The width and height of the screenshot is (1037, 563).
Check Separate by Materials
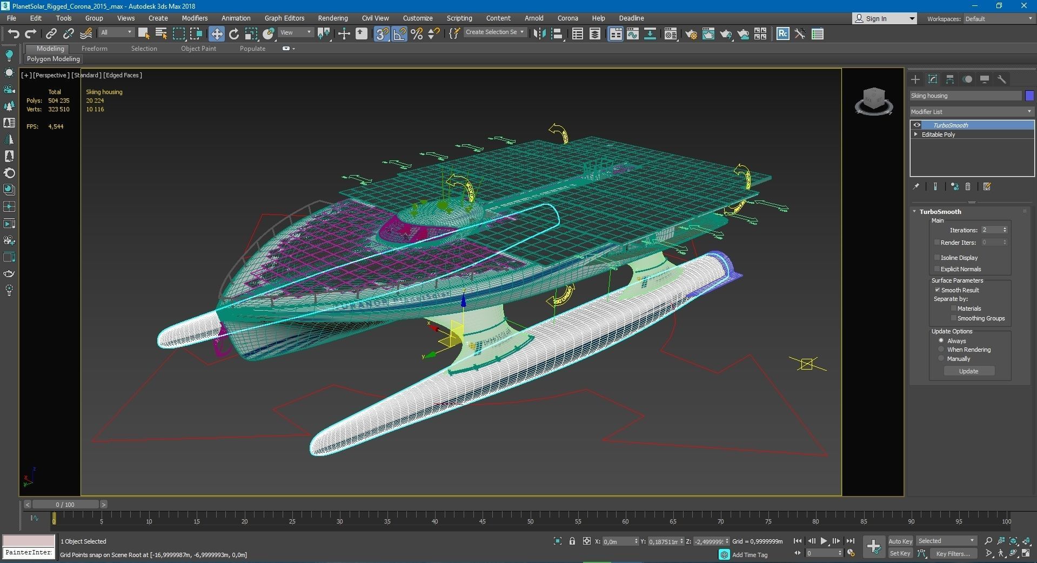coord(954,308)
